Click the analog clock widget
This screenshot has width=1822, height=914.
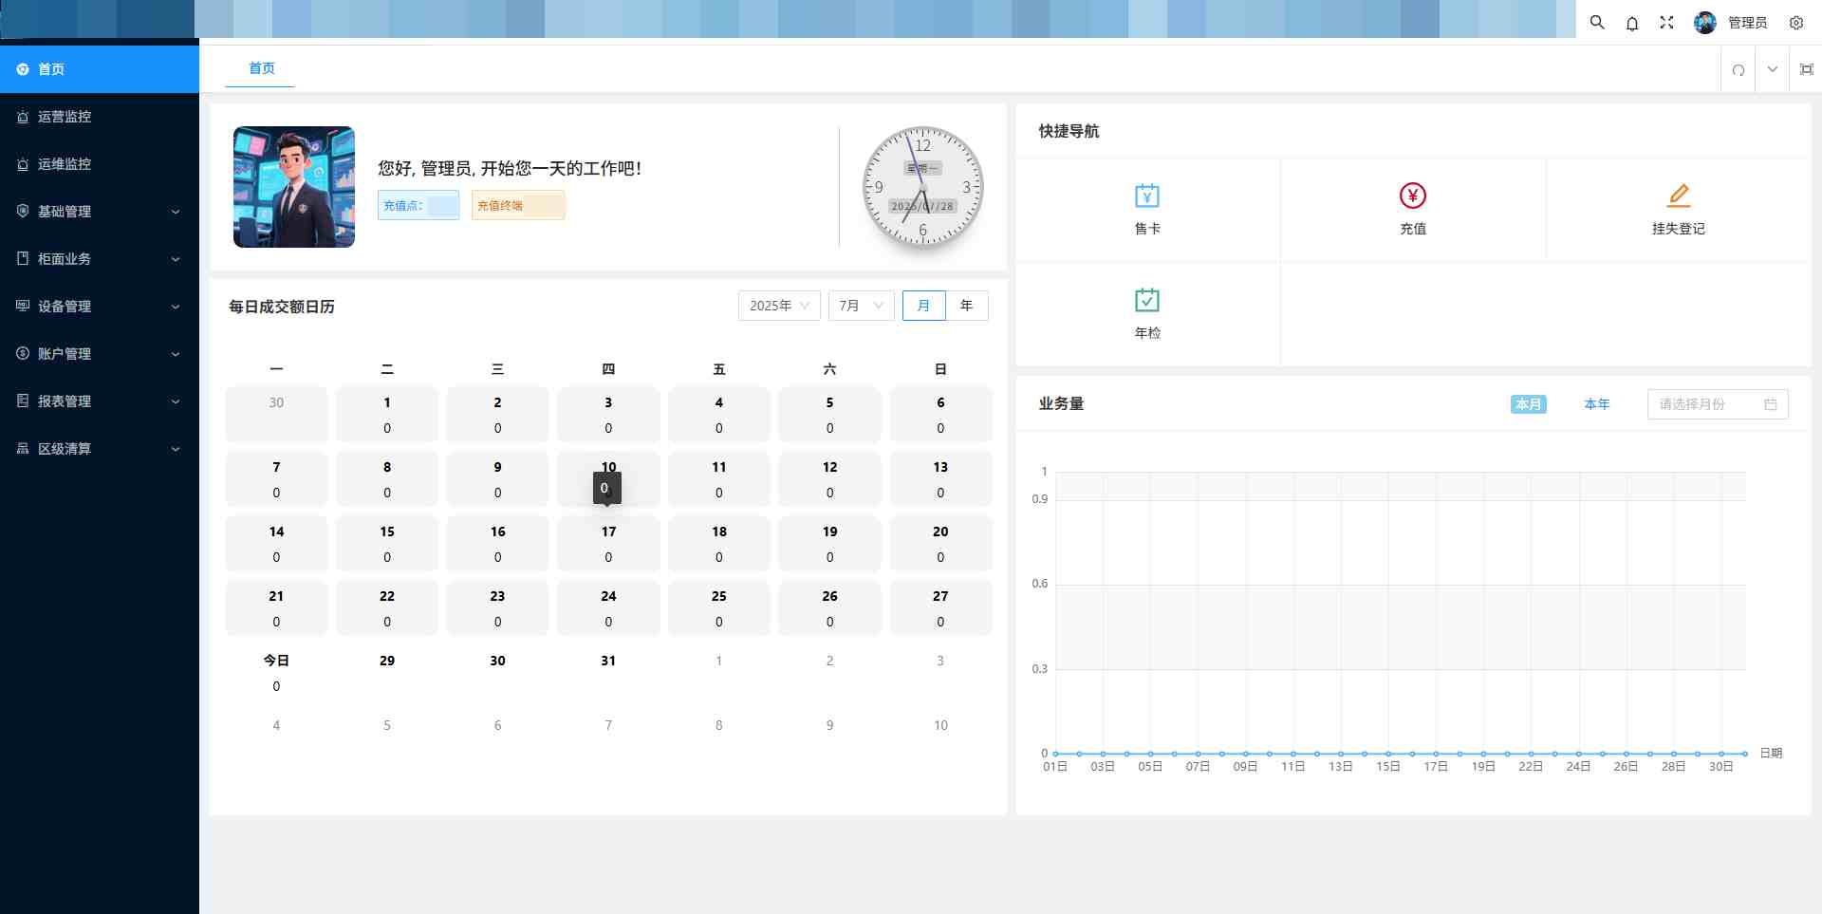(x=922, y=187)
